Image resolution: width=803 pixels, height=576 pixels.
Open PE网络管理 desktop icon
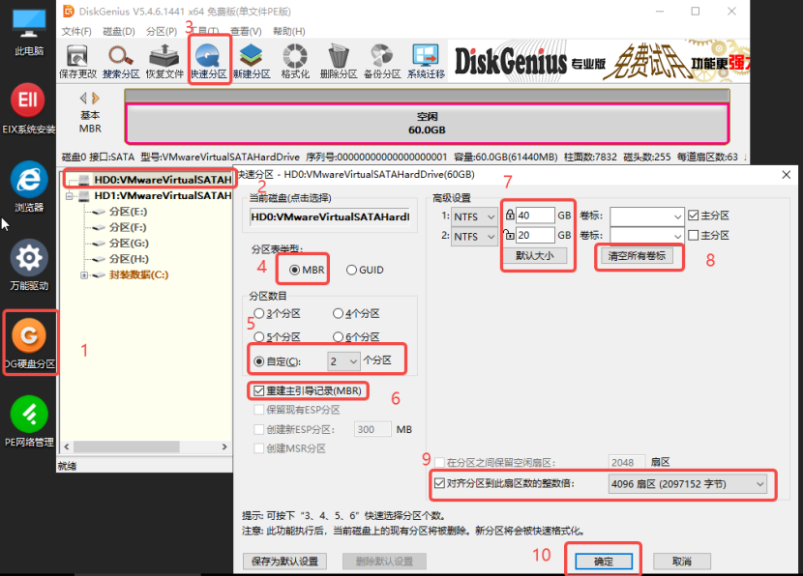pos(29,421)
